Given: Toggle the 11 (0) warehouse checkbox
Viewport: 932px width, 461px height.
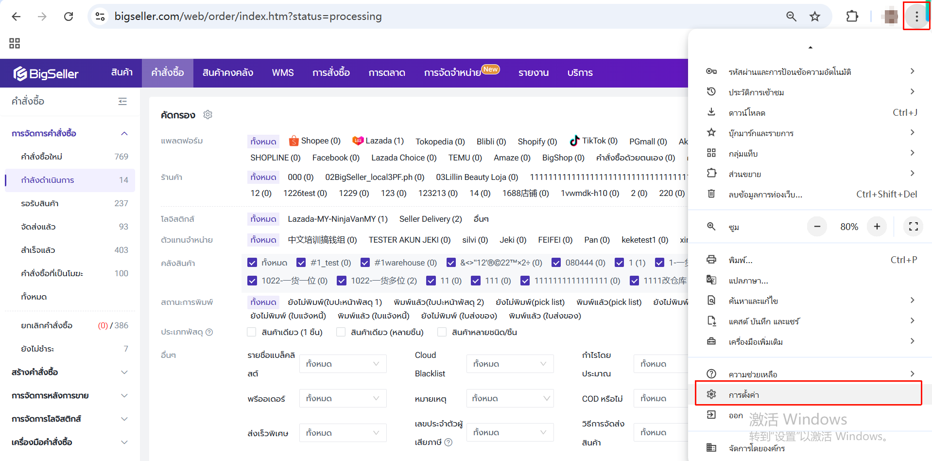Looking at the screenshot, I should tap(431, 281).
